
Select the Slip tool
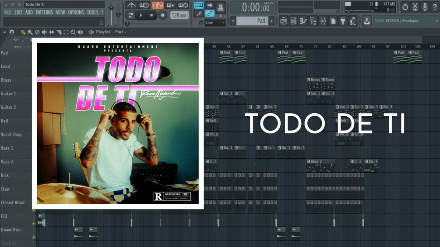point(52,32)
